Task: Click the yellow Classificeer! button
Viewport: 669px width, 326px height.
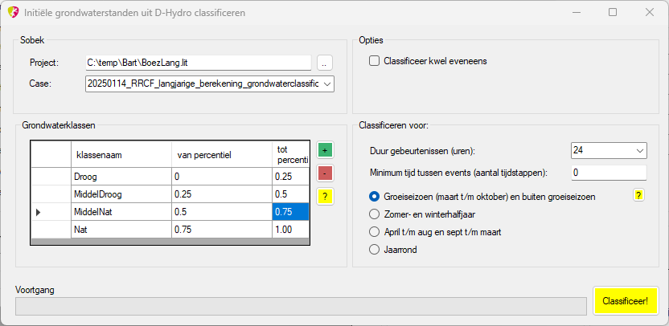Action: pyautogui.click(x=625, y=301)
